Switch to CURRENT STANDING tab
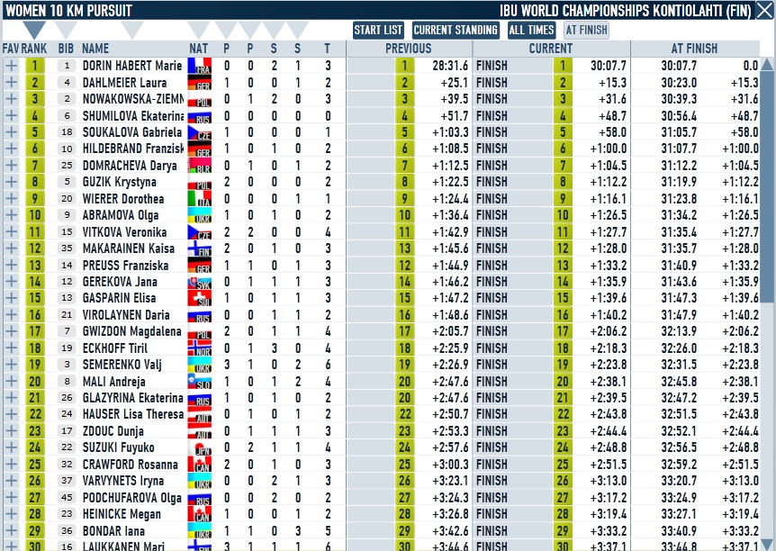 click(x=456, y=31)
